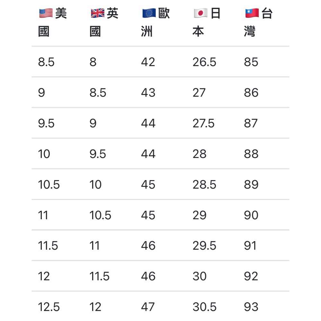
Task: Click the United States flag icon
Action: 46,13
